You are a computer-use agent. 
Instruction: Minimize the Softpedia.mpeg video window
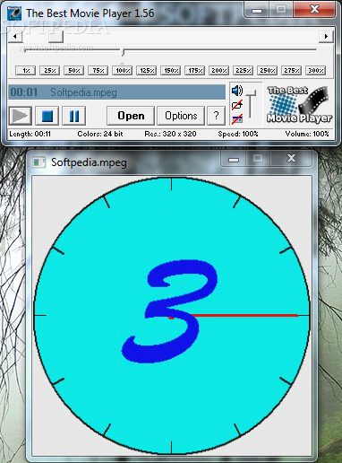tap(234, 159)
